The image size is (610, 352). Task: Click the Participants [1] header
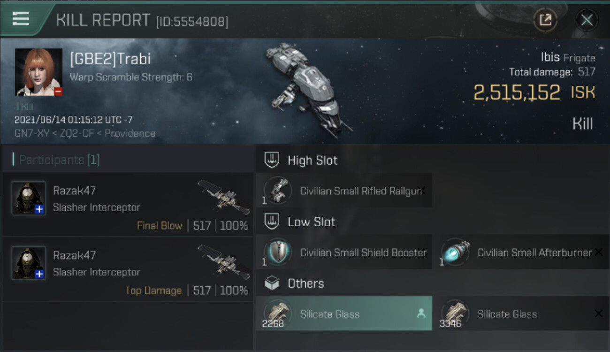click(59, 160)
